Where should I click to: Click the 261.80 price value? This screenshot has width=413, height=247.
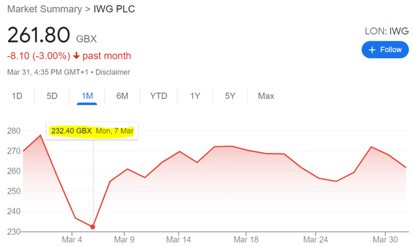[x=39, y=35]
